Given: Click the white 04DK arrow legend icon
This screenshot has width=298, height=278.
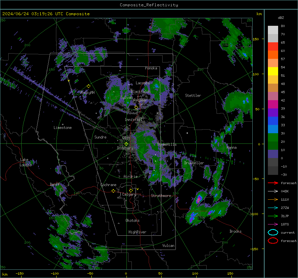Looking at the screenshot, I should (x=273, y=191).
